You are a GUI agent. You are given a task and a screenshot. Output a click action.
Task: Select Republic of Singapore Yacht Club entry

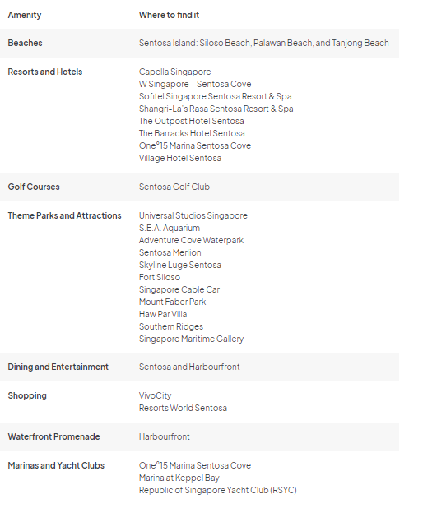click(x=217, y=490)
